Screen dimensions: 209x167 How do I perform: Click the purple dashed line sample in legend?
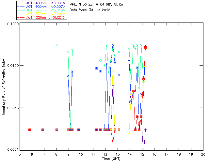[21, 3]
